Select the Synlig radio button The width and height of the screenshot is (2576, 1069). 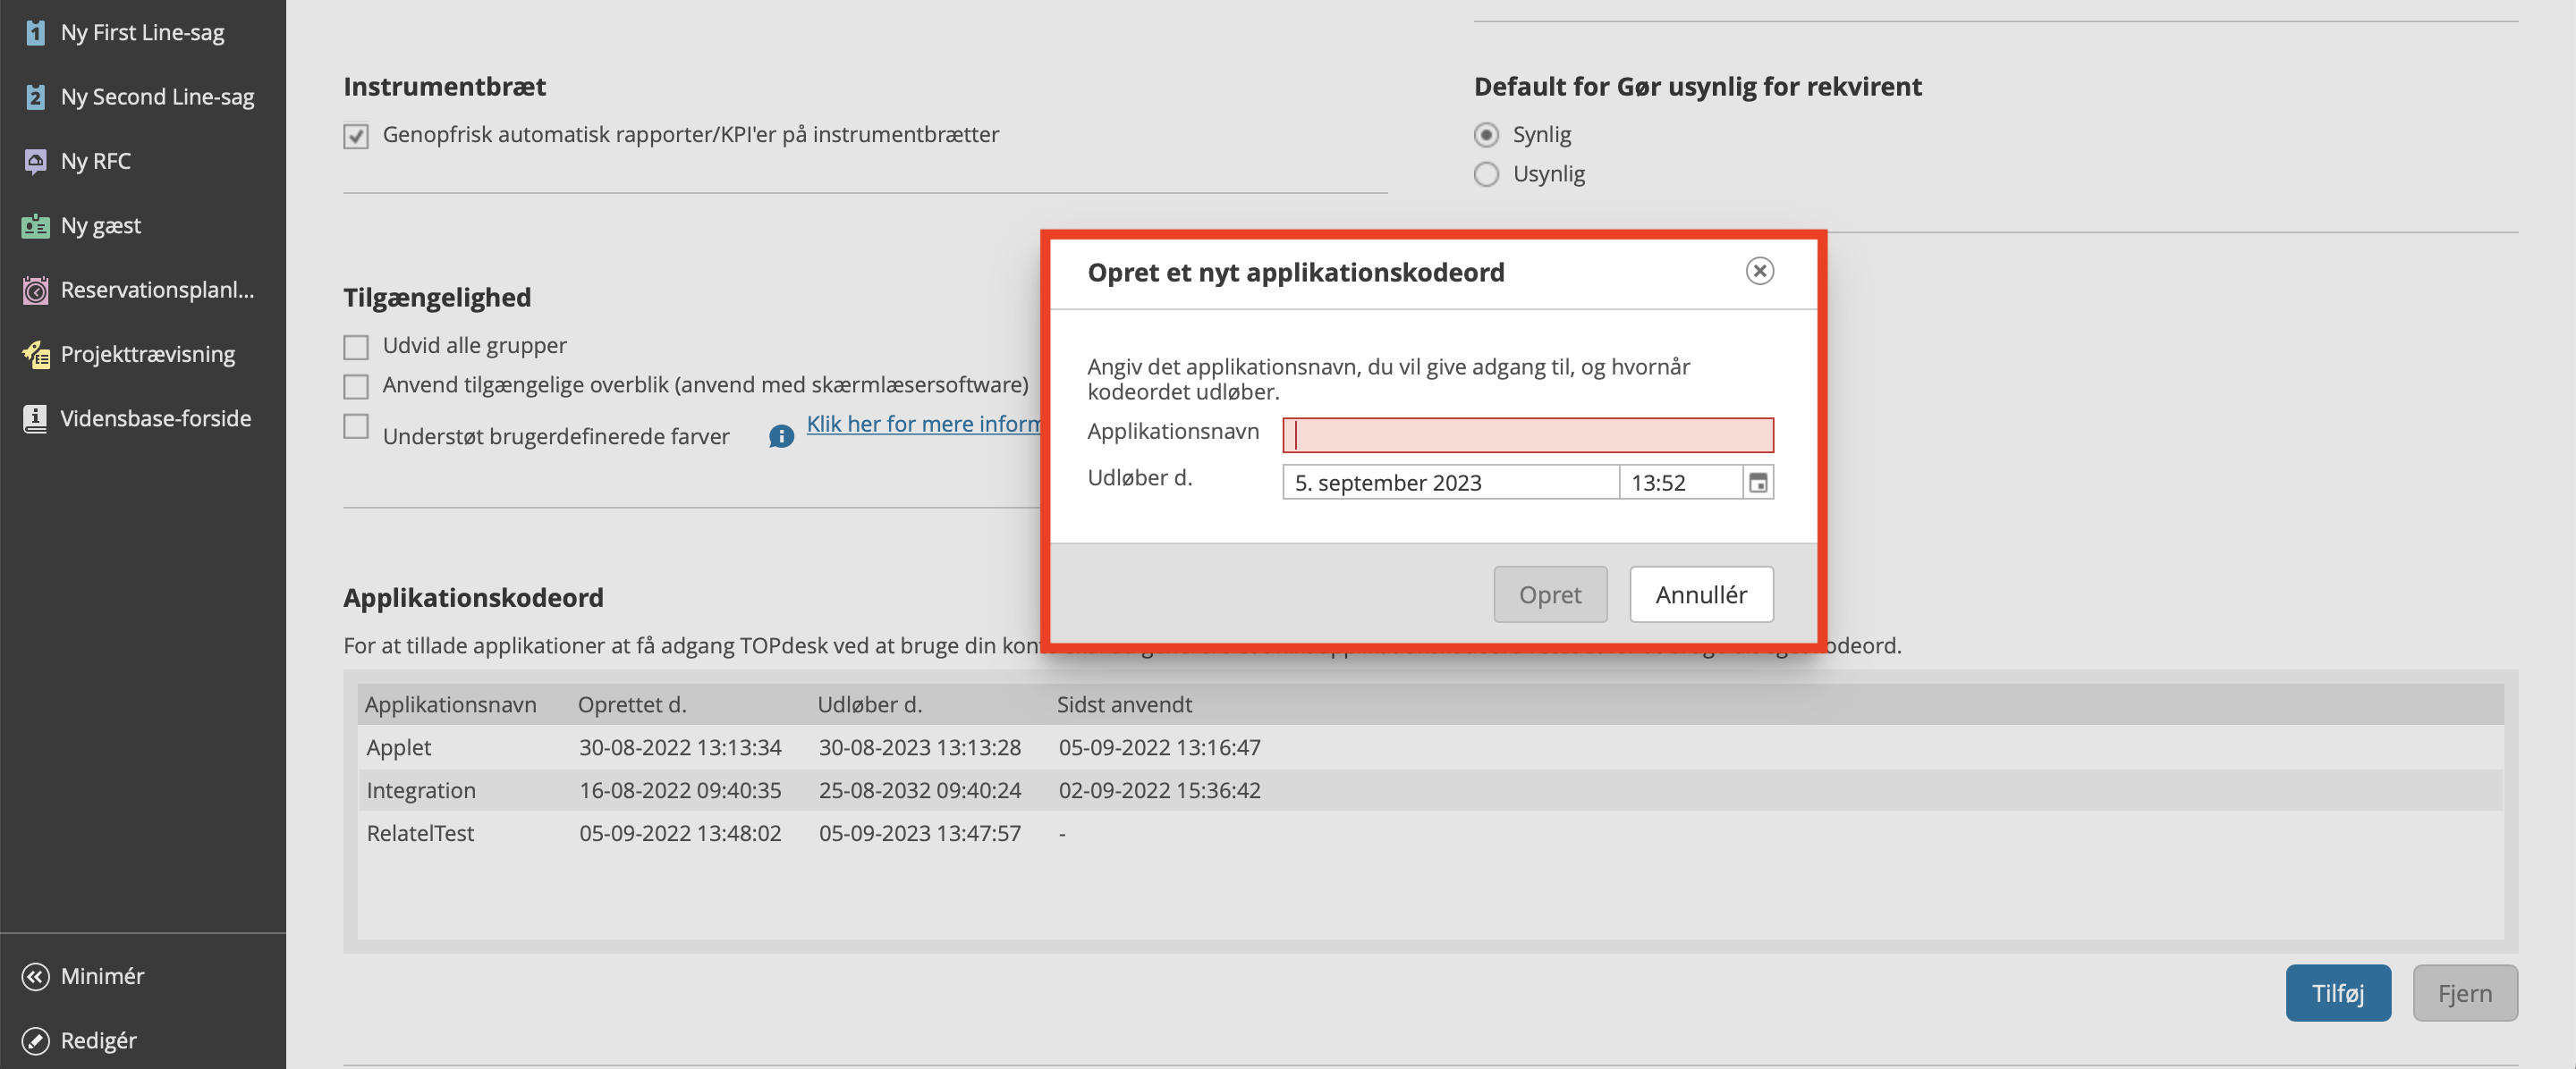coord(1486,135)
